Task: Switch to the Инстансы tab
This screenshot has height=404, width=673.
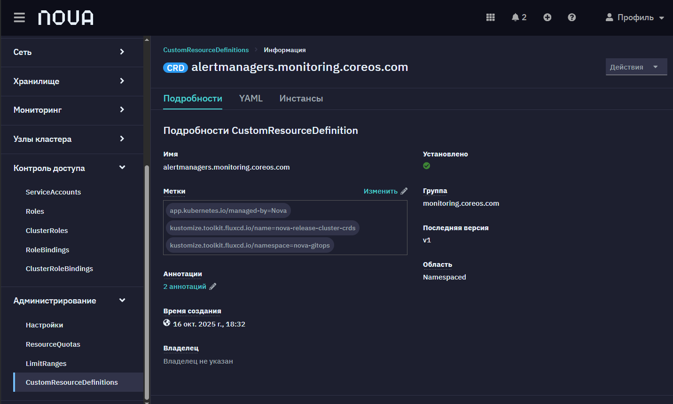Action: (x=301, y=98)
